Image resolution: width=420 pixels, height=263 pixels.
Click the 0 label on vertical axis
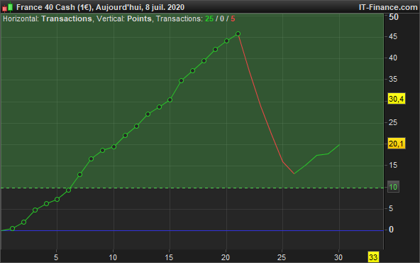pos(391,230)
